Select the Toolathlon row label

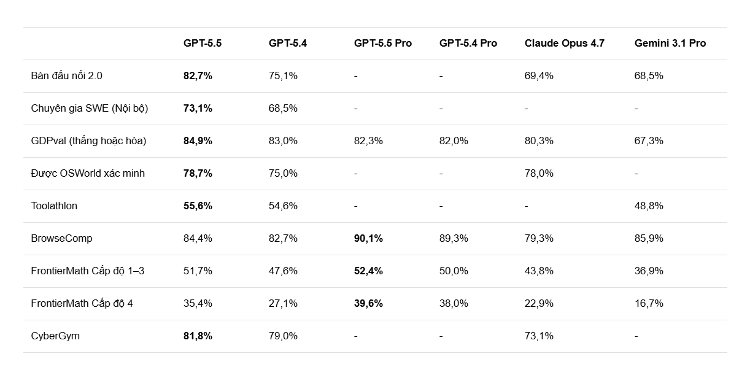54,206
